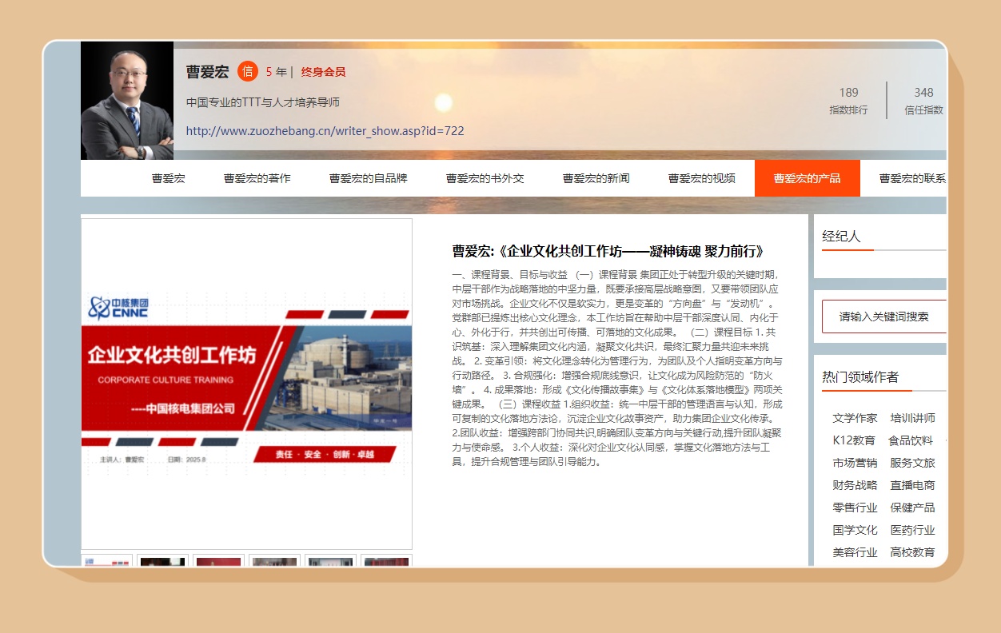Click the 文学作家 category link
This screenshot has width=1001, height=633.
[855, 418]
